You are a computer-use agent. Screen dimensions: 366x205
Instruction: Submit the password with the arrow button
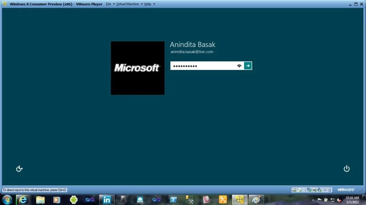click(248, 66)
